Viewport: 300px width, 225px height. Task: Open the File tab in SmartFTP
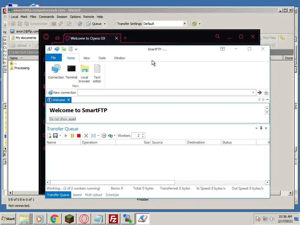(53, 58)
